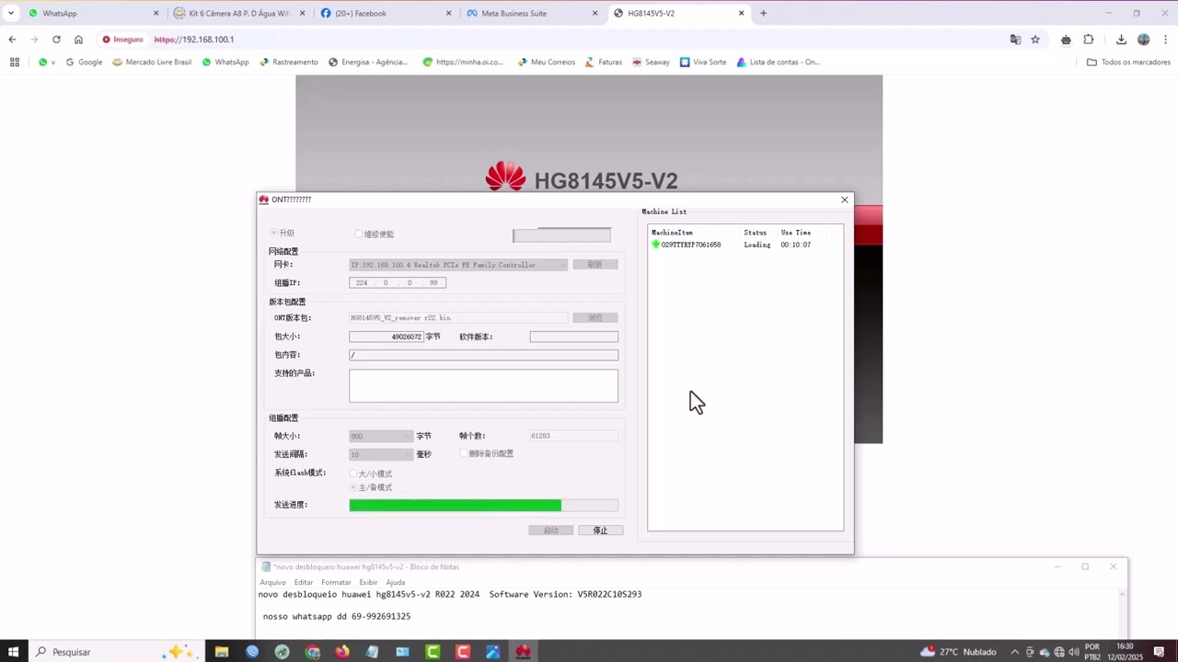Screen dimensions: 1178x662
Task: Show hidden system tray icons
Action: pos(1014,652)
